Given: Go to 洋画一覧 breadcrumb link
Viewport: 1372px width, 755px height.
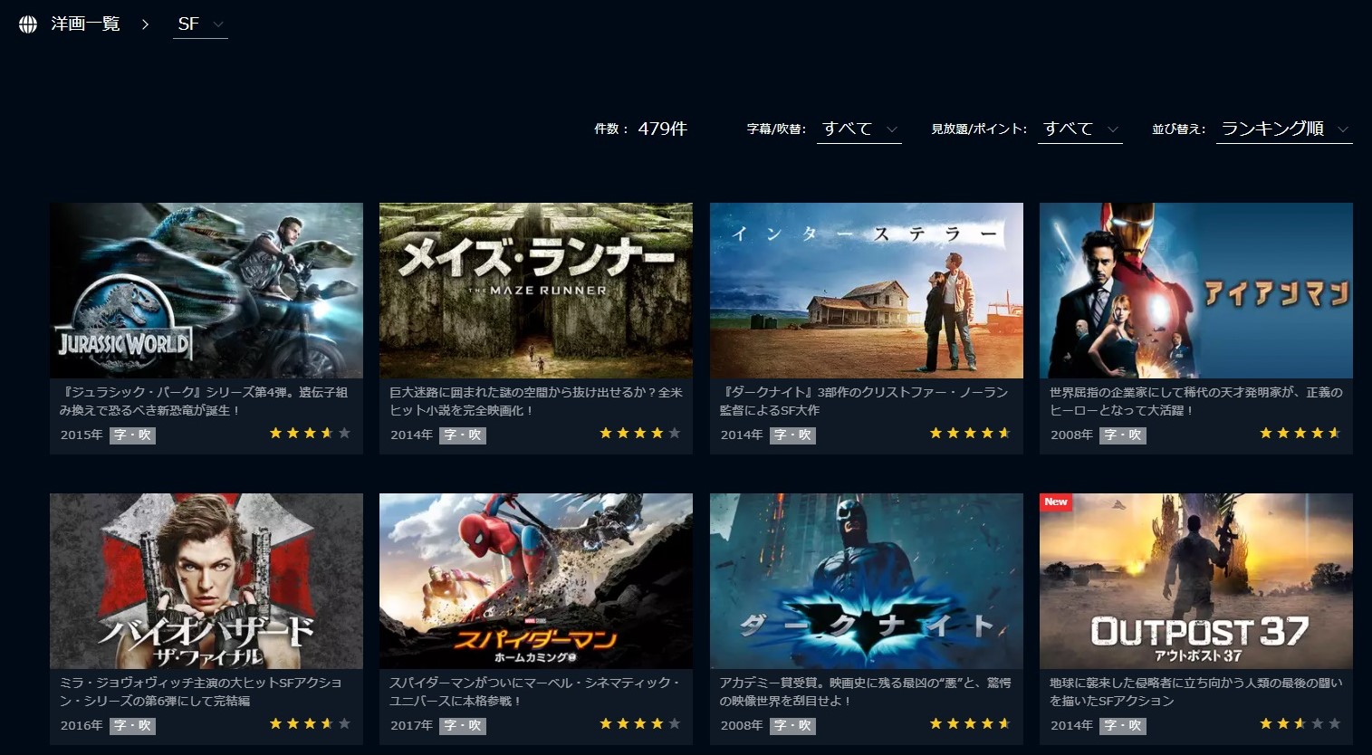Looking at the screenshot, I should point(85,24).
